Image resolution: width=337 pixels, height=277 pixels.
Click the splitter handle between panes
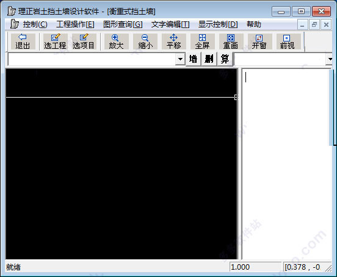(x=236, y=97)
